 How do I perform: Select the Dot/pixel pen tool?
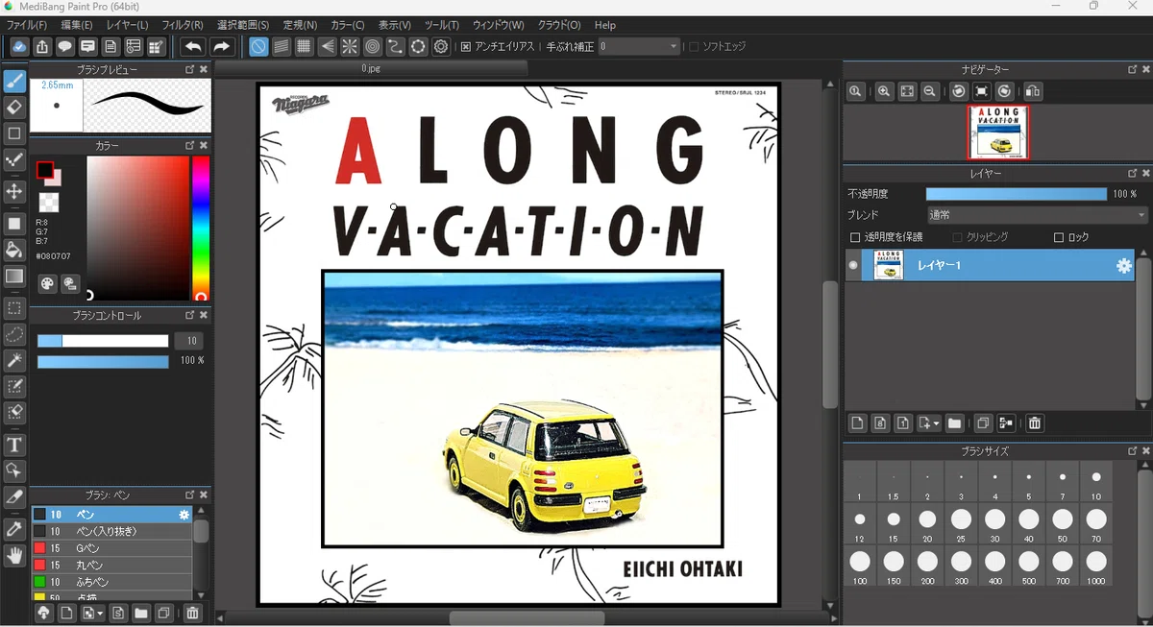pos(14,160)
